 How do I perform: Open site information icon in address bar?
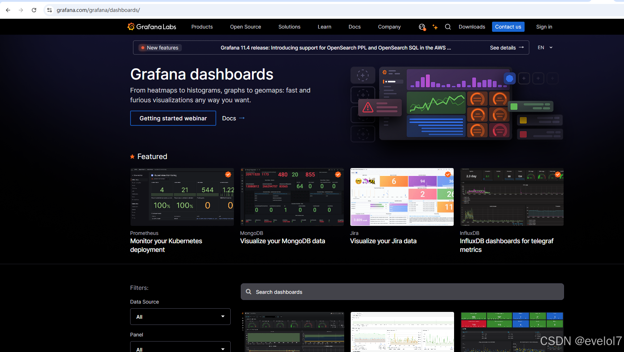coord(50,10)
